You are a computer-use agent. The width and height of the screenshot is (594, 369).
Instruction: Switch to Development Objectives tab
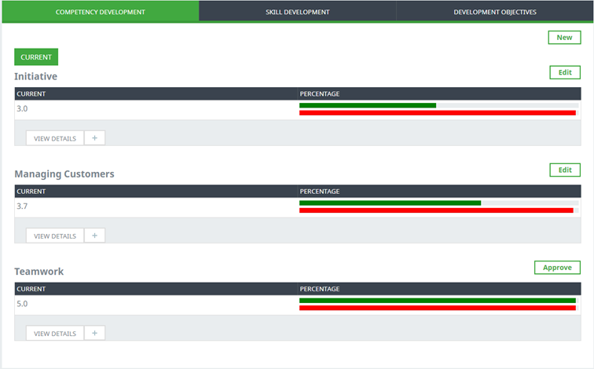click(495, 12)
